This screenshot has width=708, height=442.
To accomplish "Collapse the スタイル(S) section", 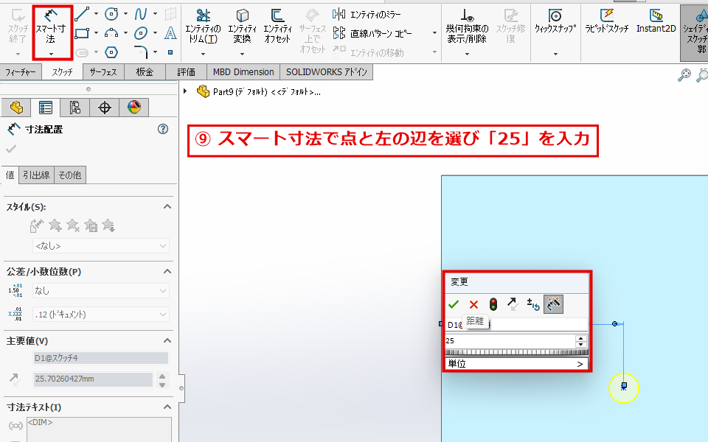I will click(x=167, y=206).
